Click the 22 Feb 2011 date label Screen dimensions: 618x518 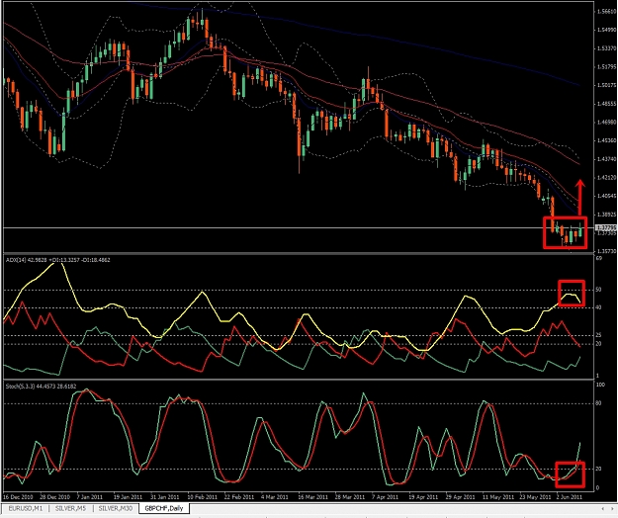coord(239,497)
